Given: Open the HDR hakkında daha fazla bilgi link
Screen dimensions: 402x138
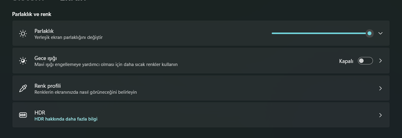Looking at the screenshot, I should coord(66,119).
